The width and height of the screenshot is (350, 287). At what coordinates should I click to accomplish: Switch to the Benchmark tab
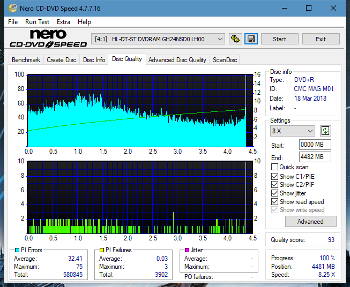click(26, 60)
